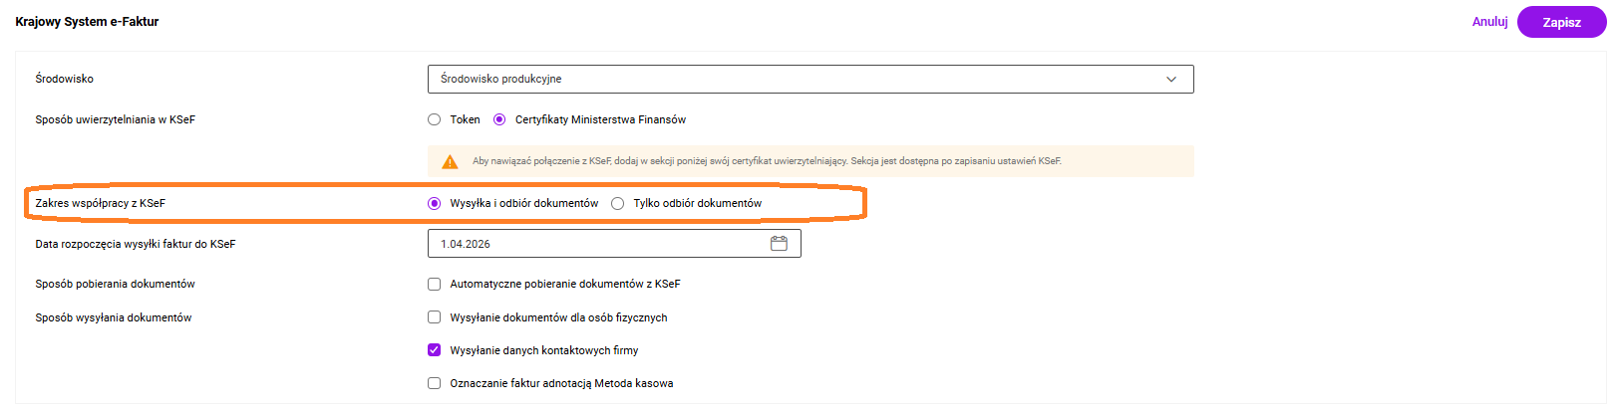1615x415 pixels.
Task: Click the certificate warning message text
Action: coord(766,161)
